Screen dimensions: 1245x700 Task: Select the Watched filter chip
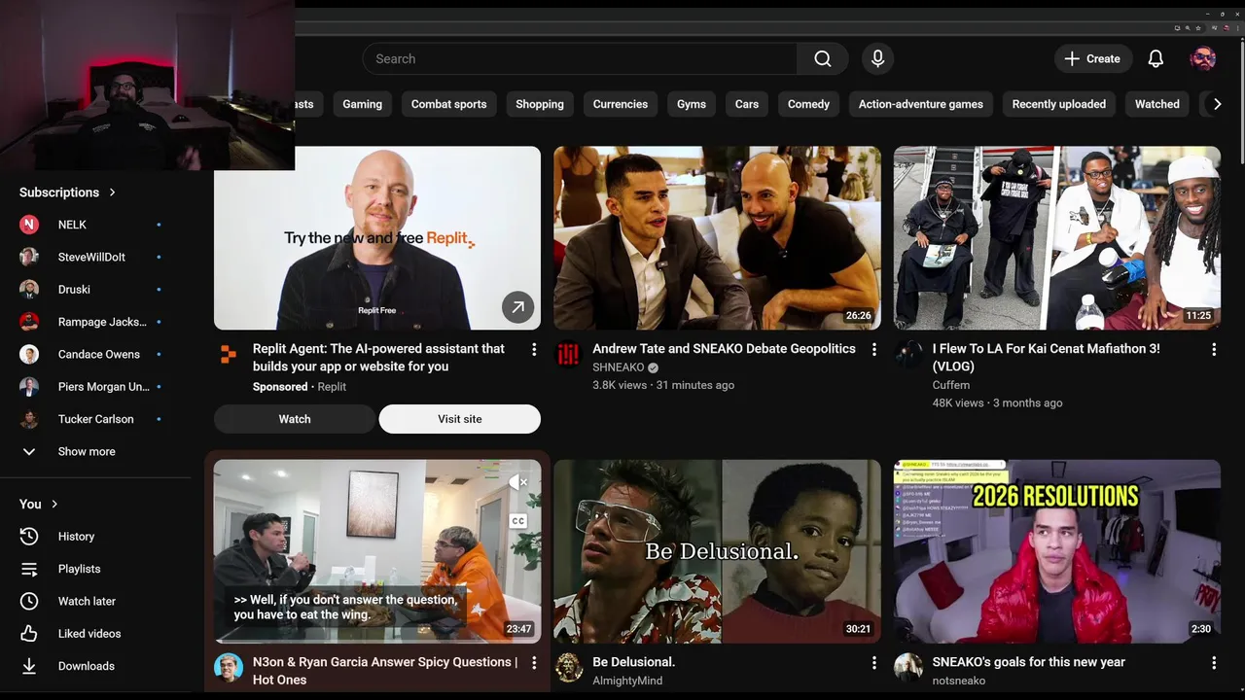1156,104
